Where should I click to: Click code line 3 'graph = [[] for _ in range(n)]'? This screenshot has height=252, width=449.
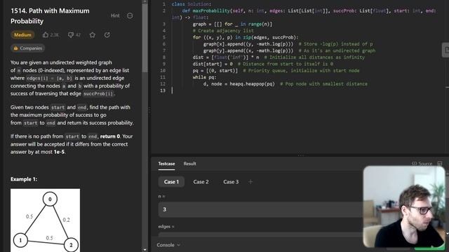[232, 24]
